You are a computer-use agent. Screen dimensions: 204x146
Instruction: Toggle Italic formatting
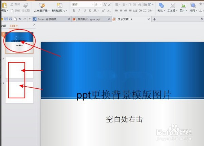[79, 11]
